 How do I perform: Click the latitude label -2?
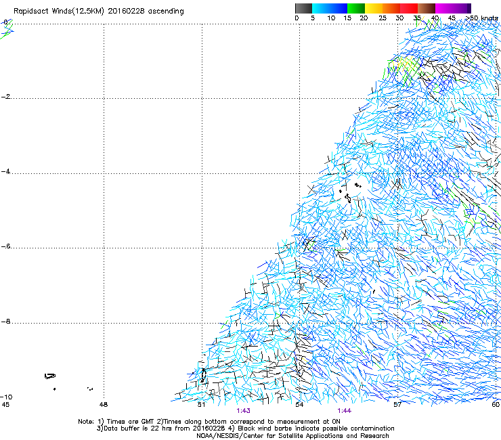click(x=6, y=97)
